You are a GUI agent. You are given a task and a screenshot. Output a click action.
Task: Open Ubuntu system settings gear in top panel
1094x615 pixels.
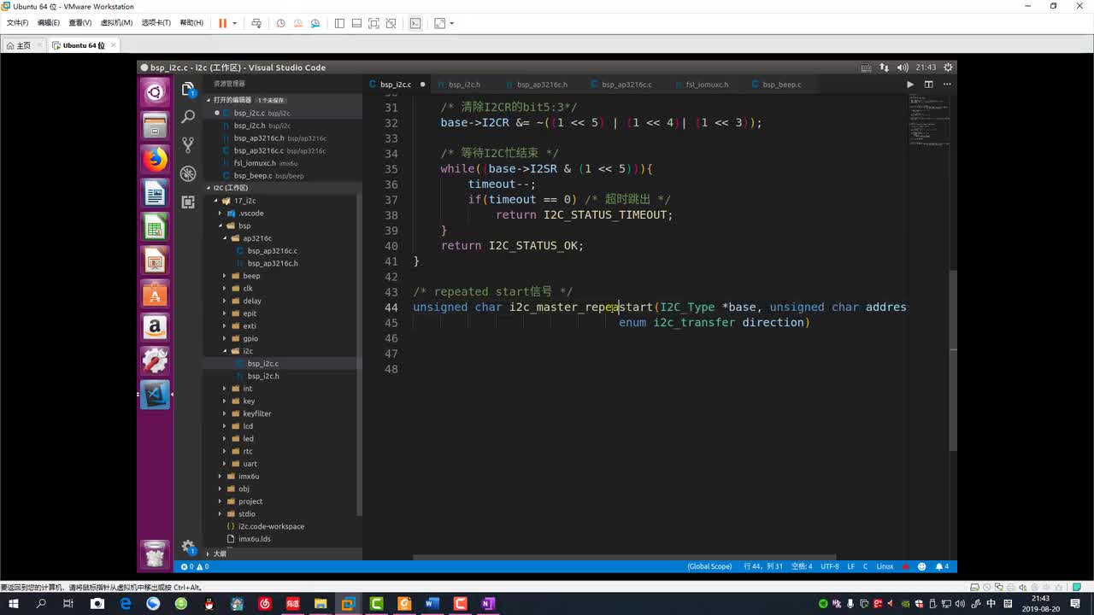point(948,67)
